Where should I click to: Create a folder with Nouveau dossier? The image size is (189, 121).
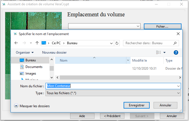54,52
